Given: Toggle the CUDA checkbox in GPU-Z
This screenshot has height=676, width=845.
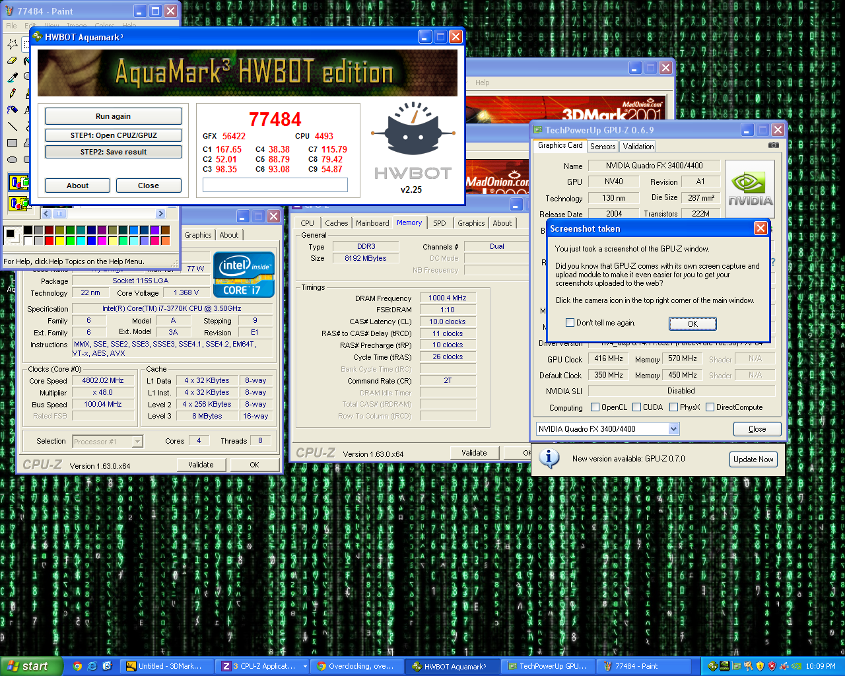Looking at the screenshot, I should click(637, 407).
